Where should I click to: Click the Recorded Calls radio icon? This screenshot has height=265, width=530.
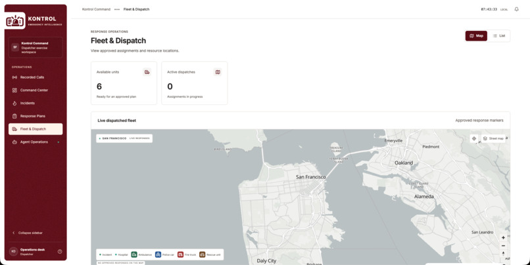coord(14,77)
